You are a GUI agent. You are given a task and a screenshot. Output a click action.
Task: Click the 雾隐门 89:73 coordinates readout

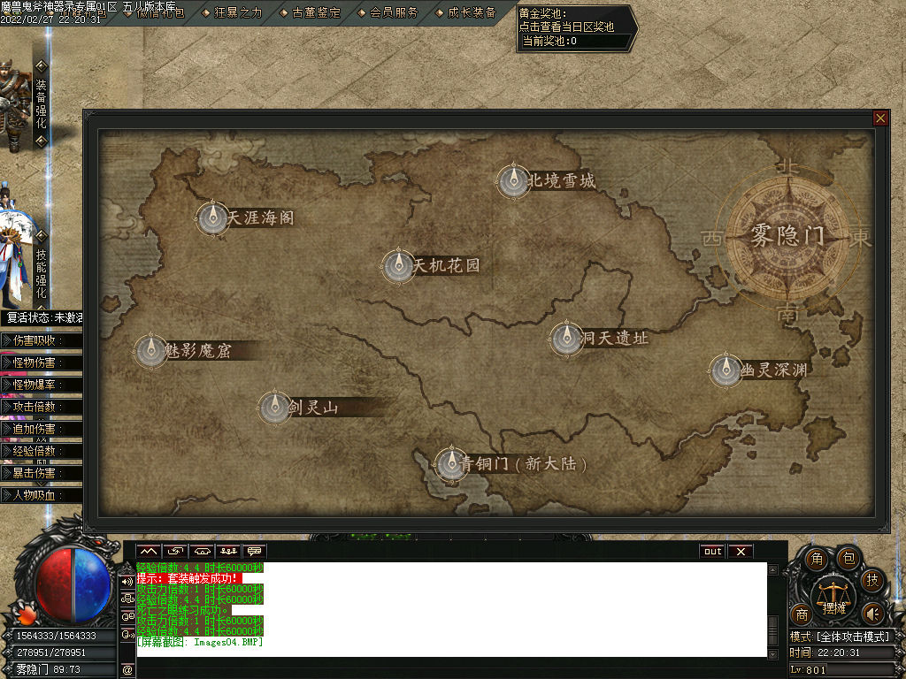point(49,670)
